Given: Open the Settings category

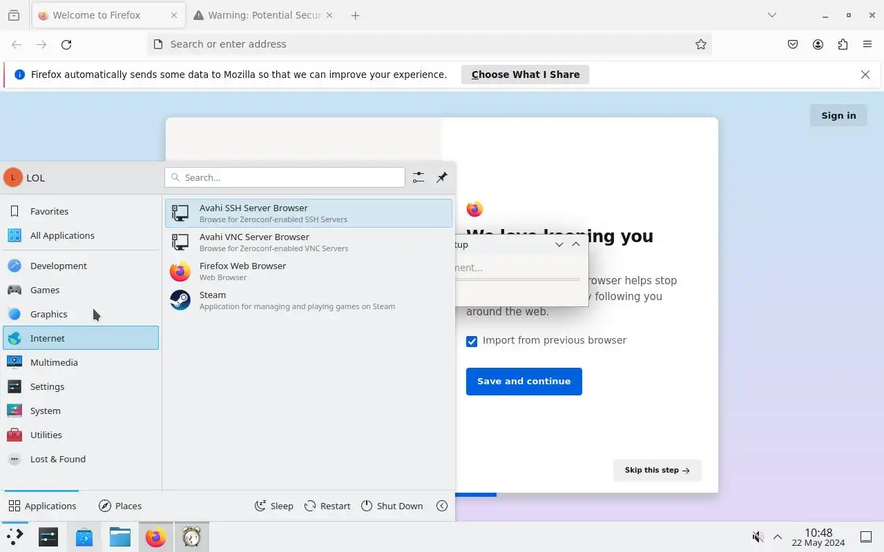Looking at the screenshot, I should (81, 386).
